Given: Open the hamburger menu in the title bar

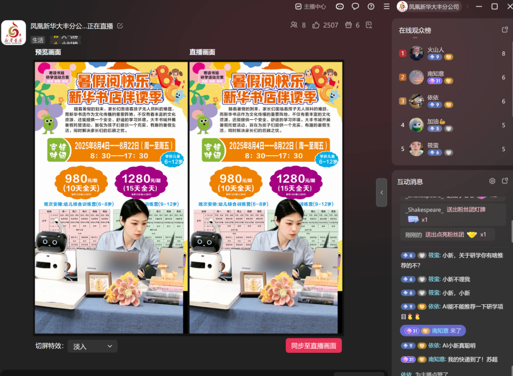Looking at the screenshot, I should click(x=386, y=7).
